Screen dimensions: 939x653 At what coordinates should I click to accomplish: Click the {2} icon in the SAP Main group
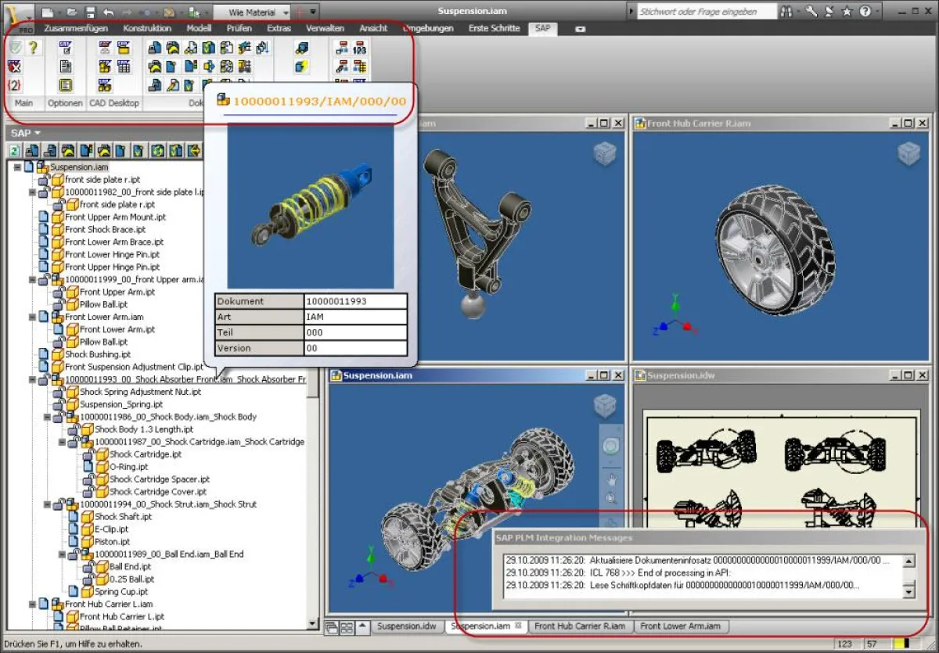(13, 84)
